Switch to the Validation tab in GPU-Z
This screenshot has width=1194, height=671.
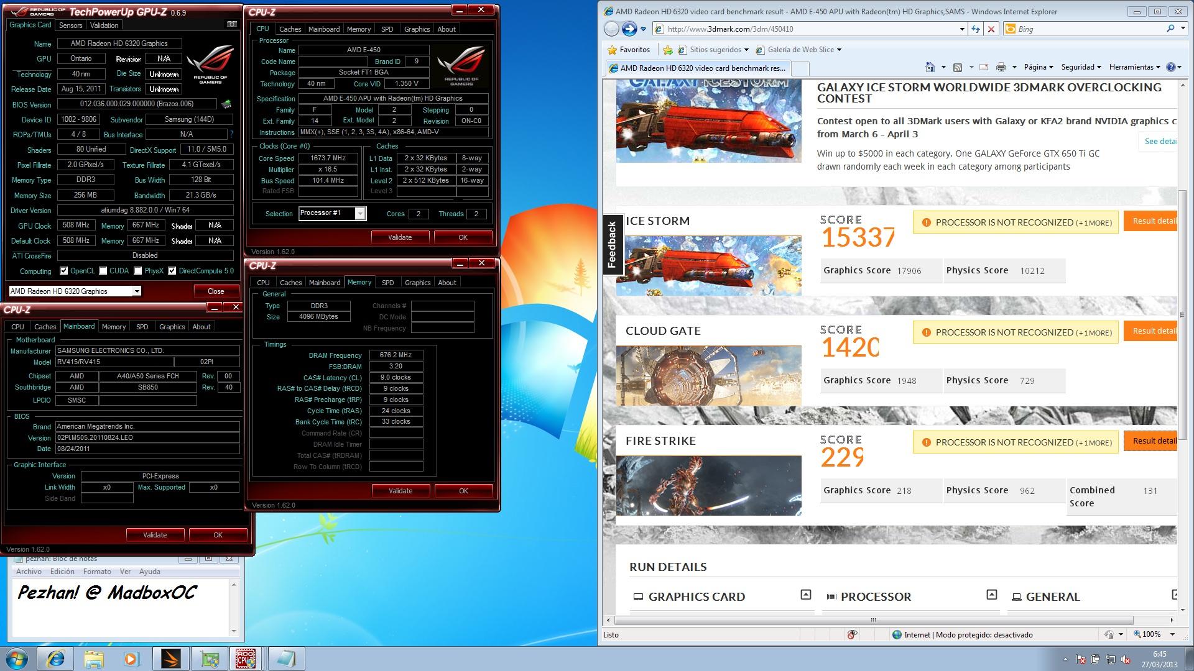104,25
